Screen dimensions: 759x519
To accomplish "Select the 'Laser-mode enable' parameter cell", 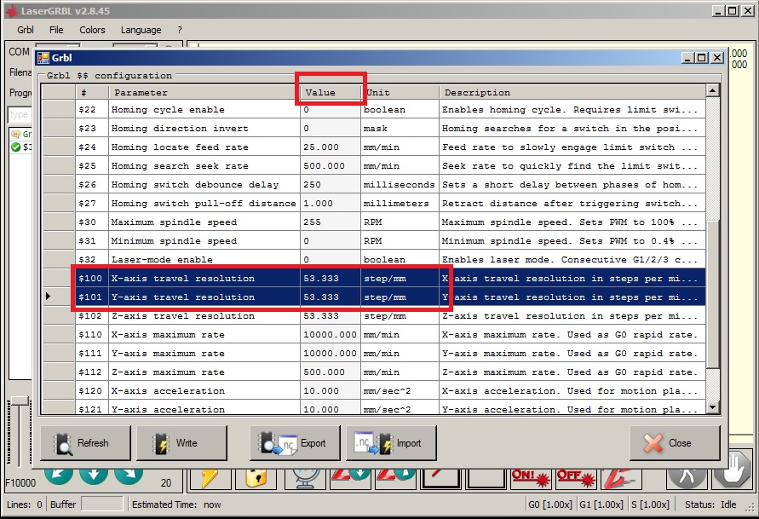I will coord(204,259).
